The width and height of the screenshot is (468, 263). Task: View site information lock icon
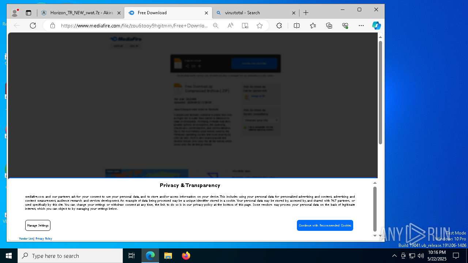tap(53, 26)
